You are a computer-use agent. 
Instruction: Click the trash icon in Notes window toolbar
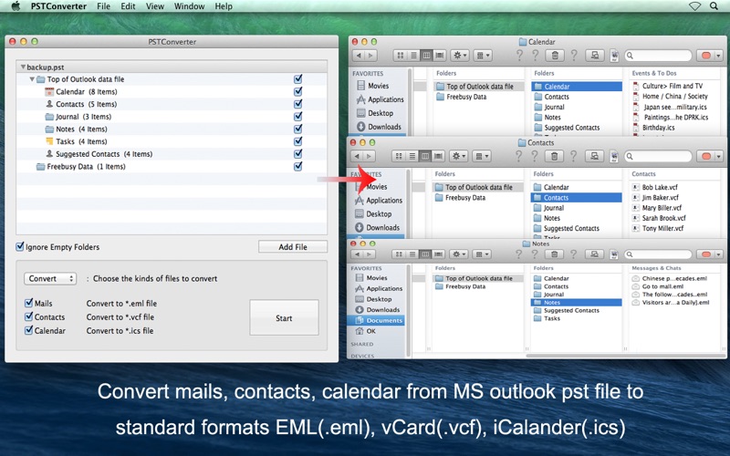tap(554, 254)
